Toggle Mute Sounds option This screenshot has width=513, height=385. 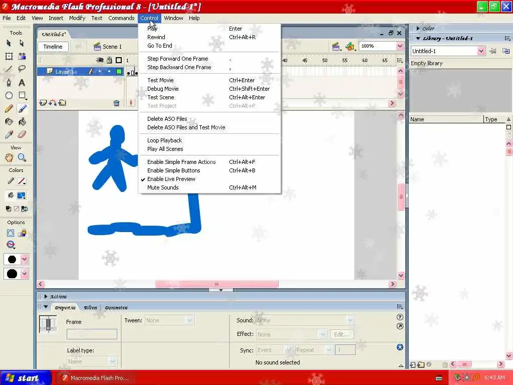163,187
